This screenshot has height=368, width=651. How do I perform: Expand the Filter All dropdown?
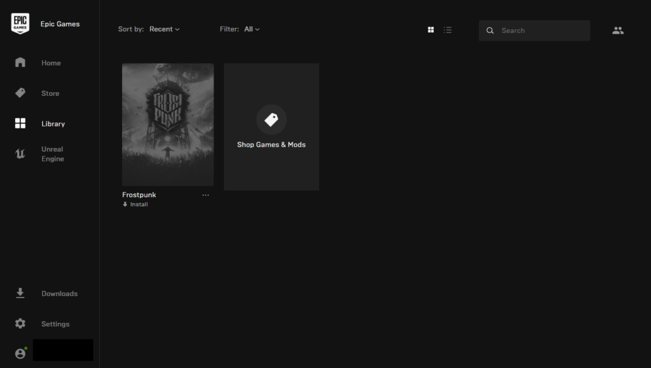pos(252,29)
